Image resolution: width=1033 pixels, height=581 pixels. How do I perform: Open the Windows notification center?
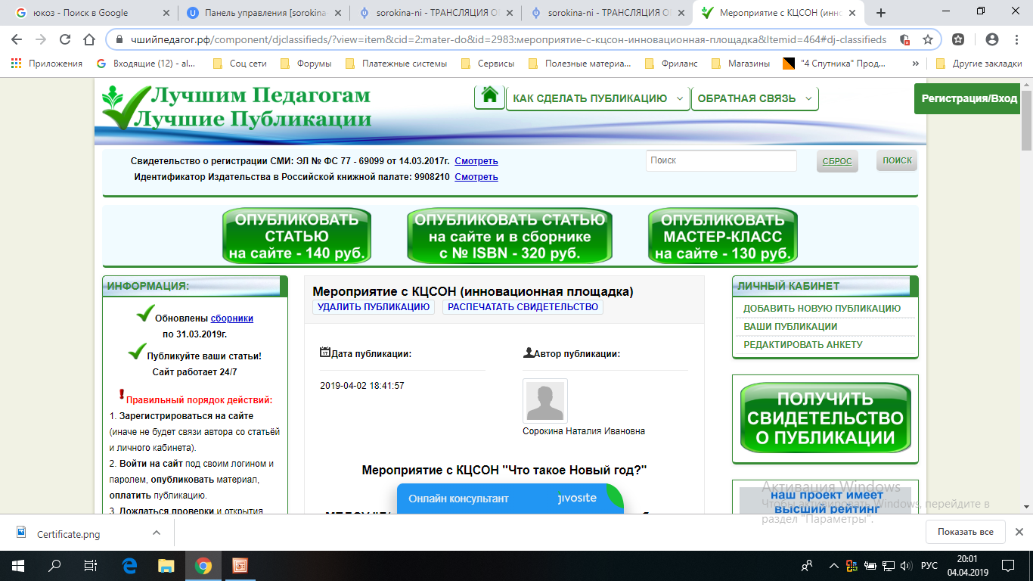coord(1008,565)
